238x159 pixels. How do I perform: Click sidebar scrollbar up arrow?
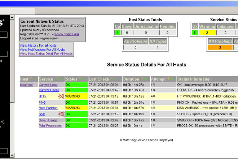coord(12,17)
